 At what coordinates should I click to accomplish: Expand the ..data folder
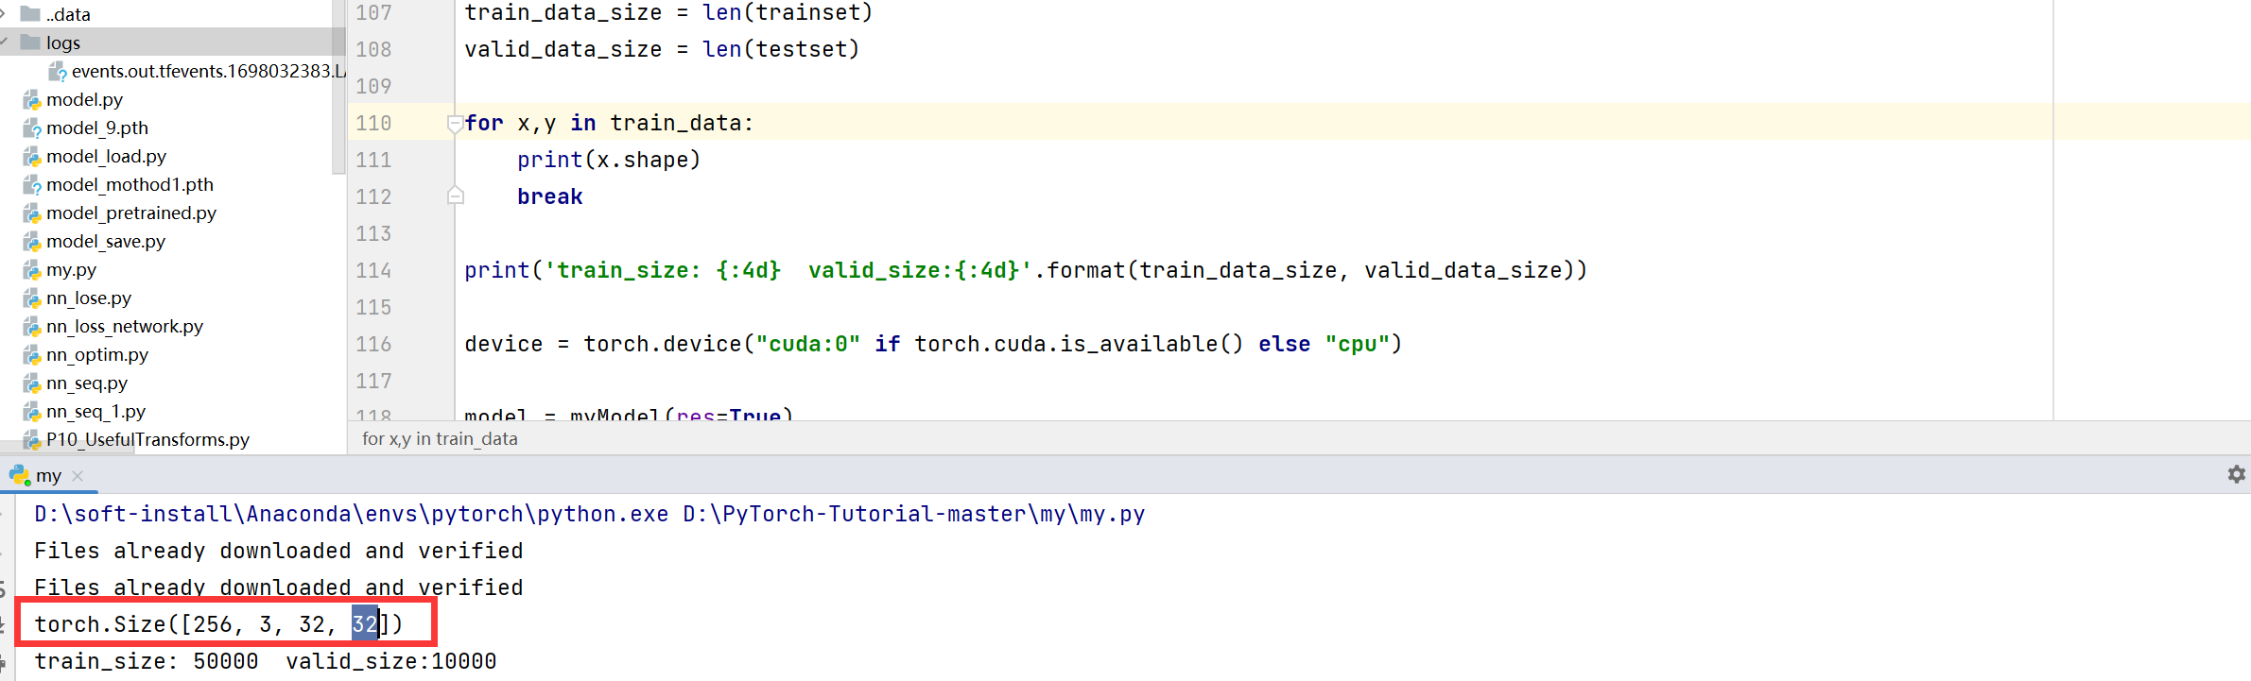click(5, 14)
